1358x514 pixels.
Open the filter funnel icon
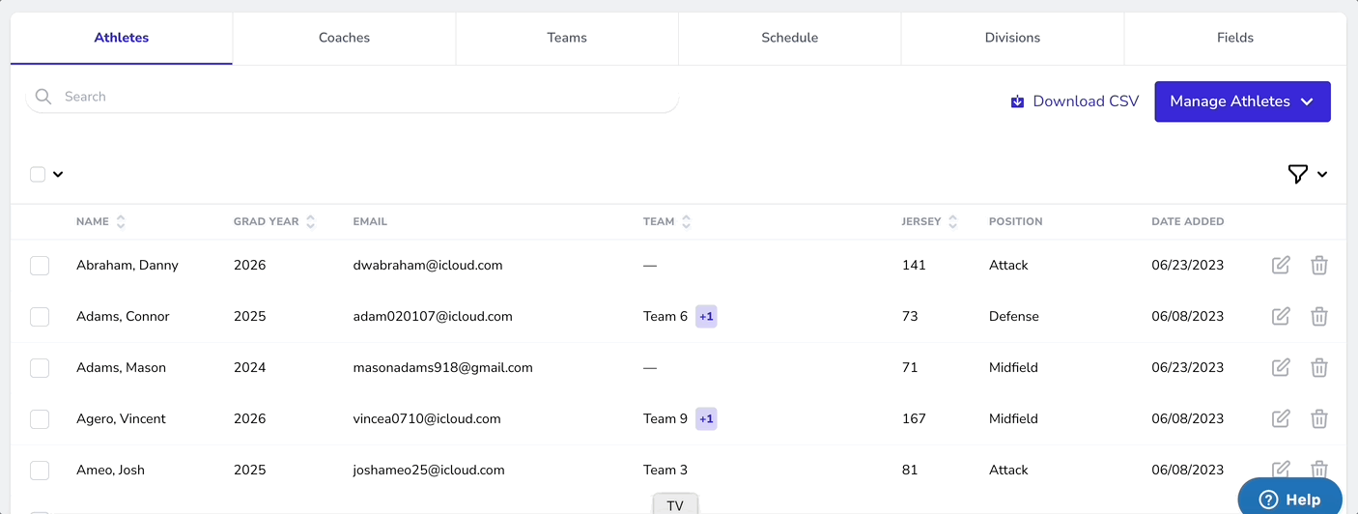coord(1298,174)
